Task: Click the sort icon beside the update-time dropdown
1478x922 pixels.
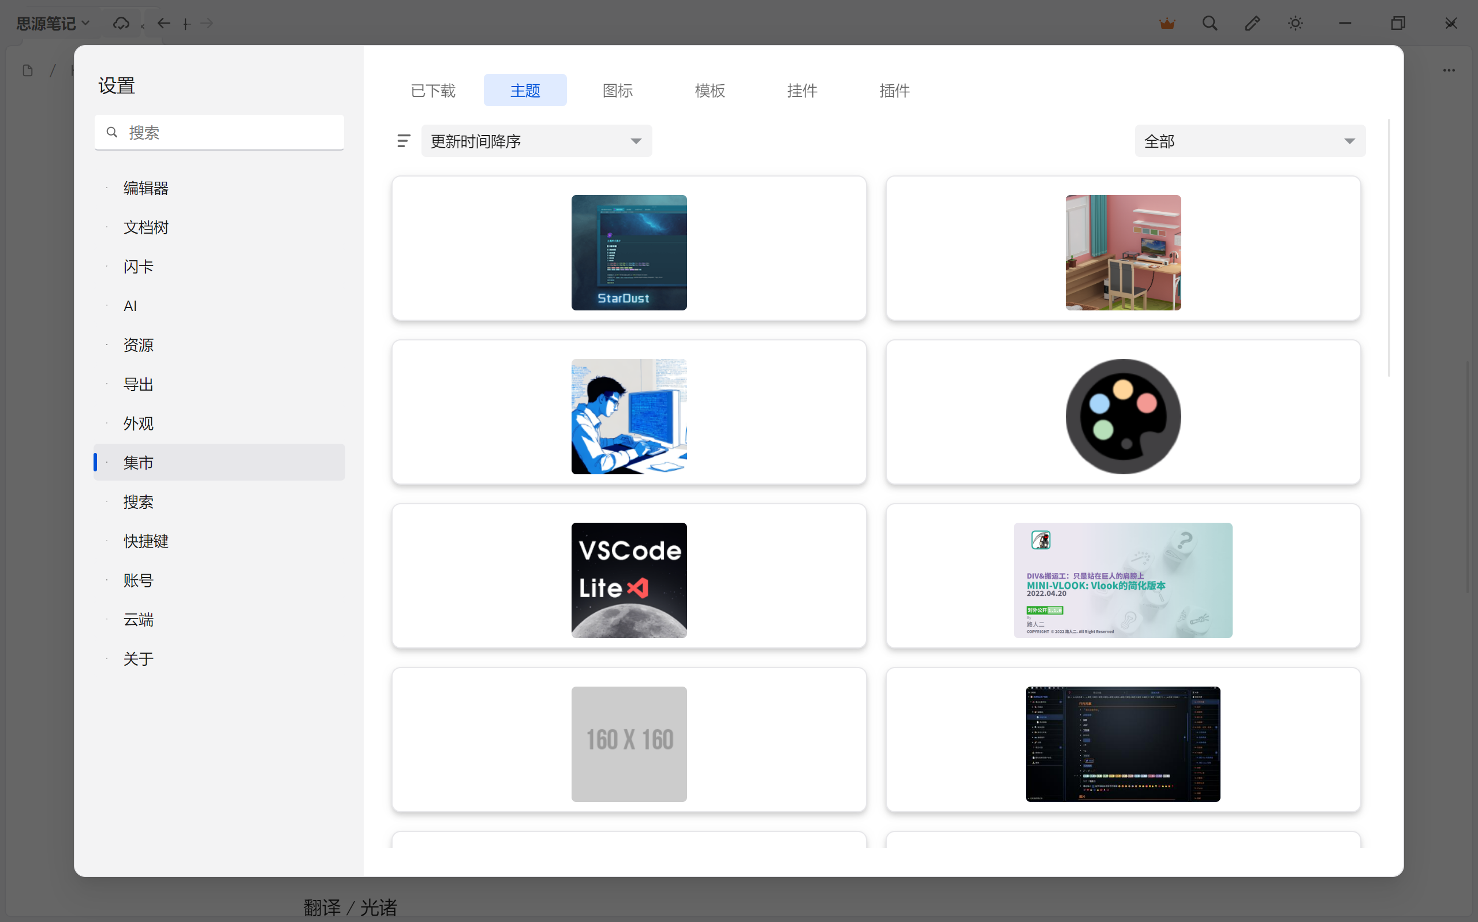Action: pyautogui.click(x=404, y=141)
